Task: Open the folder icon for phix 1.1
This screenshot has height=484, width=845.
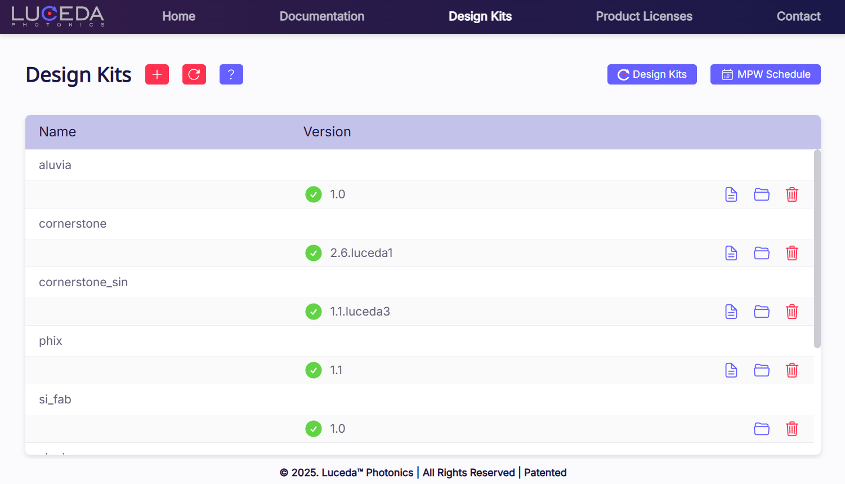Action: [x=762, y=370]
